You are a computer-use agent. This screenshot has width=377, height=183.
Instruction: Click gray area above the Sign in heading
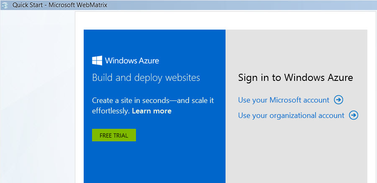296,50
